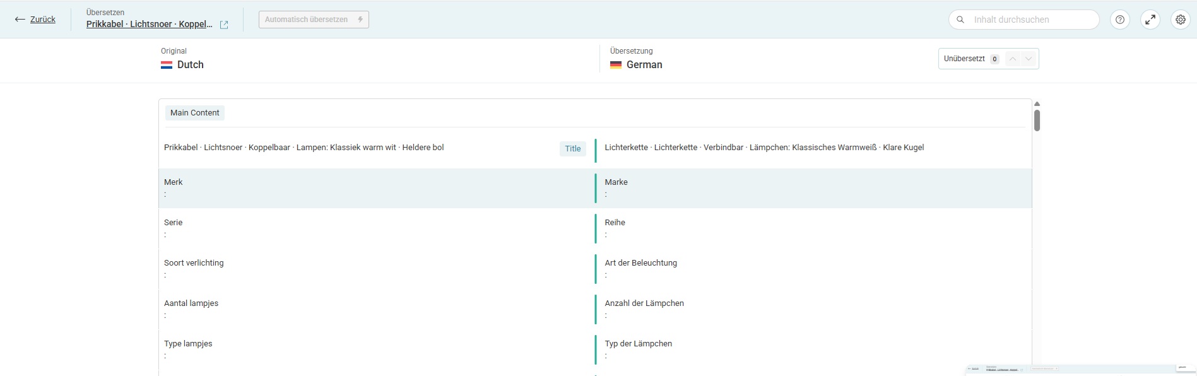Click Automatisch übersetzen button
The height and width of the screenshot is (376, 1197).
tap(314, 20)
